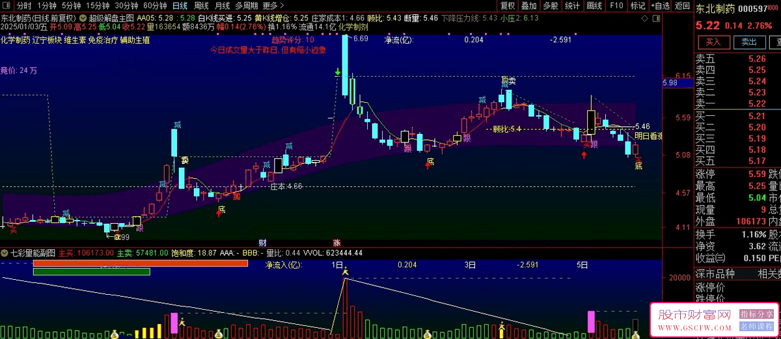Select the 1分钟 period tab
Screen dimensions: 781x339
[48, 5]
